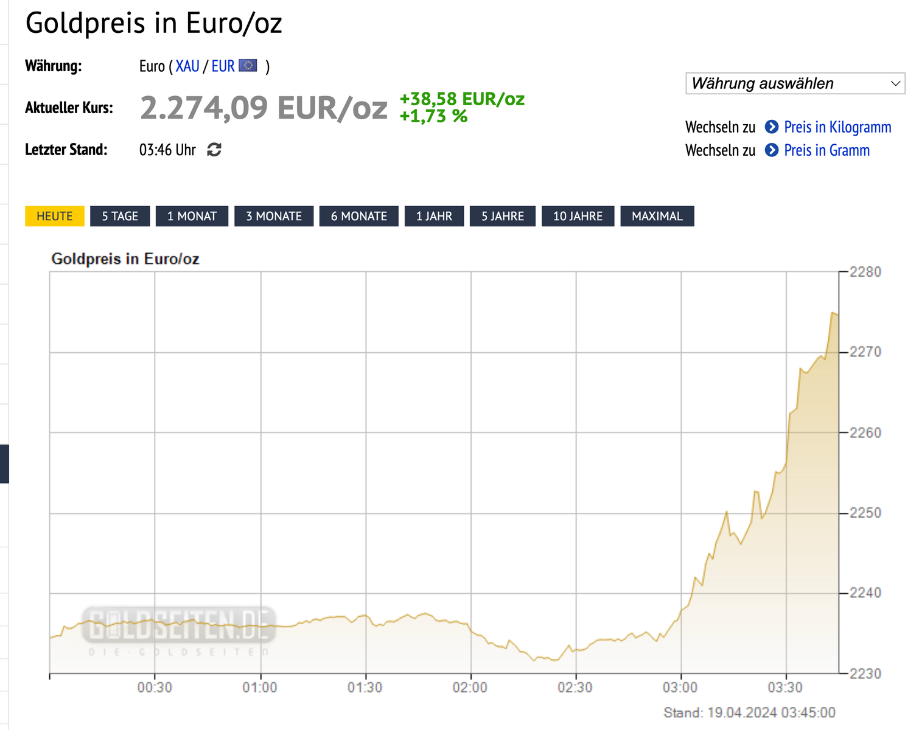This screenshot has height=730, width=919.
Task: Follow the Preis in Gramm link
Action: (x=826, y=150)
